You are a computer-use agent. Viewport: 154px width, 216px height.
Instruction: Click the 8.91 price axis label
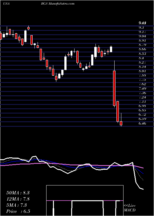(x=143, y=40)
